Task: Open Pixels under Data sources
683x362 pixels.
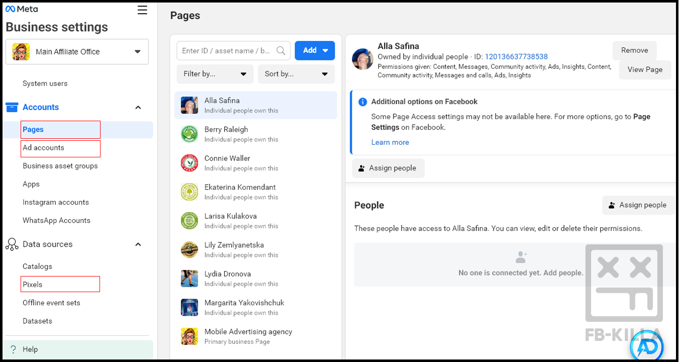Action: pos(33,285)
